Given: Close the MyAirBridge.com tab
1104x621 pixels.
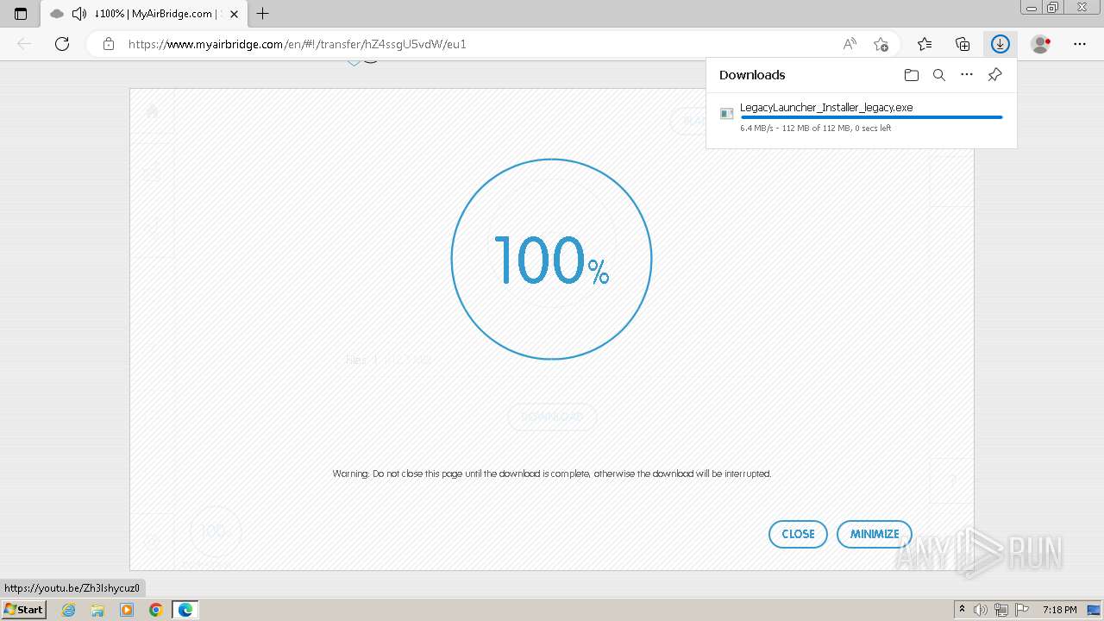Looking at the screenshot, I should (234, 14).
